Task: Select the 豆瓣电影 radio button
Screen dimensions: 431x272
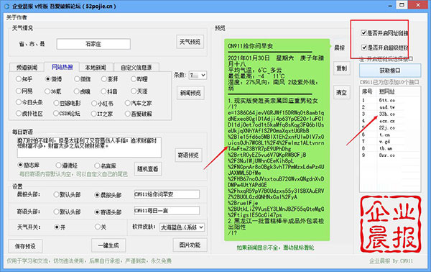Action: [67, 103]
